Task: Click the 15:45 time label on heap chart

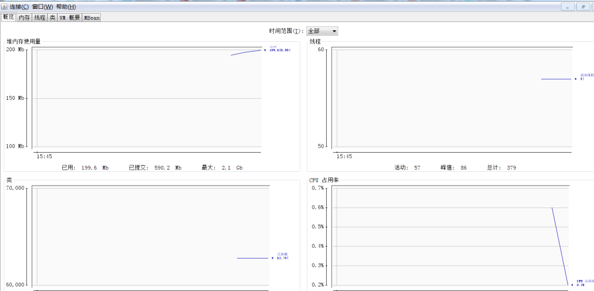Action: [44, 156]
